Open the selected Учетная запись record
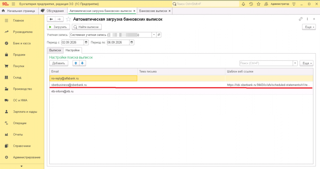320x169 pixels. pyautogui.click(x=159, y=35)
